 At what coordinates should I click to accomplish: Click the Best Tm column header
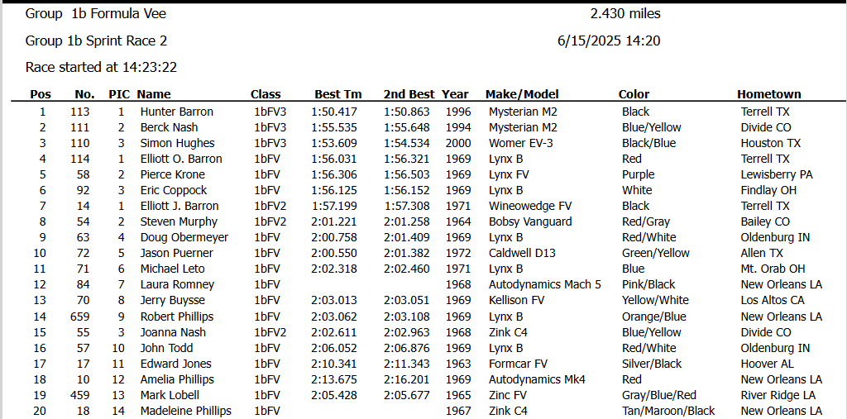click(x=338, y=94)
